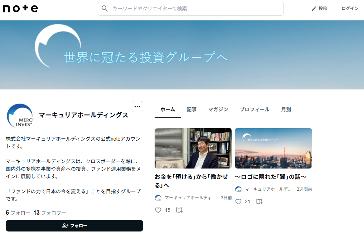Open article お金を「預ける」から「働かせる」へ
The height and width of the screenshot is (239, 364).
pyautogui.click(x=191, y=181)
